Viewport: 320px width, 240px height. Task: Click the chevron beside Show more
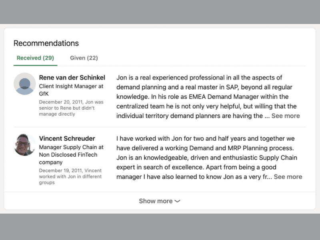pos(177,201)
